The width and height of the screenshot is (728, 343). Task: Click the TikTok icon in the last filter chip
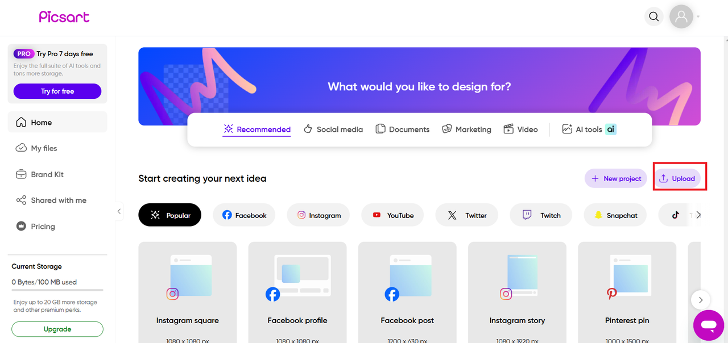coord(676,215)
